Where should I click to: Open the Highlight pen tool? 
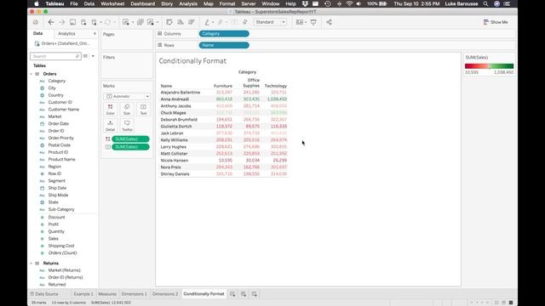point(207,22)
